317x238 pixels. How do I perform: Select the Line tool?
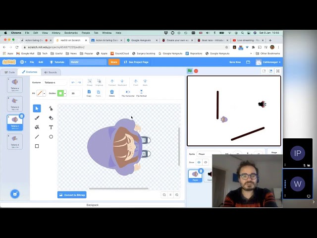click(37, 137)
